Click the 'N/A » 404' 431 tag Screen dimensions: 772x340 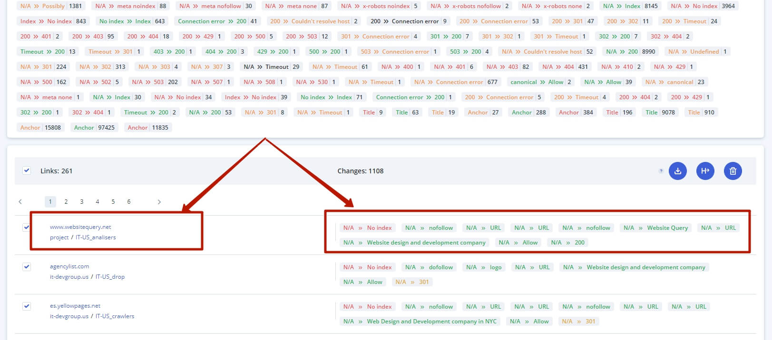[x=565, y=67]
